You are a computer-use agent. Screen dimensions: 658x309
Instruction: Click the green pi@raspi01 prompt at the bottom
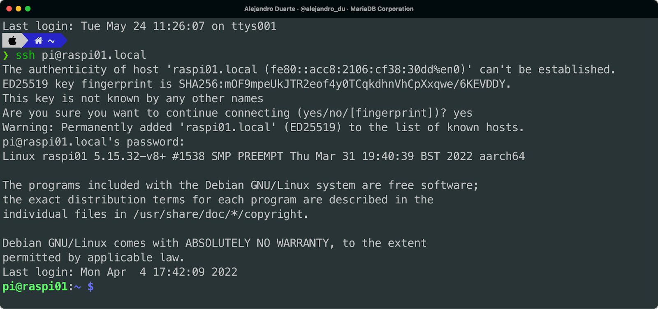click(x=35, y=286)
